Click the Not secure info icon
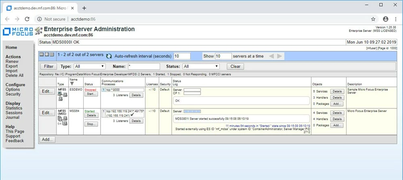 click(39, 19)
